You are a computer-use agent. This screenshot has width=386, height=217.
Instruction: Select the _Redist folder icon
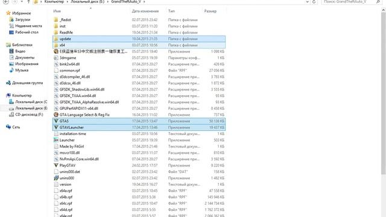pos(56,20)
